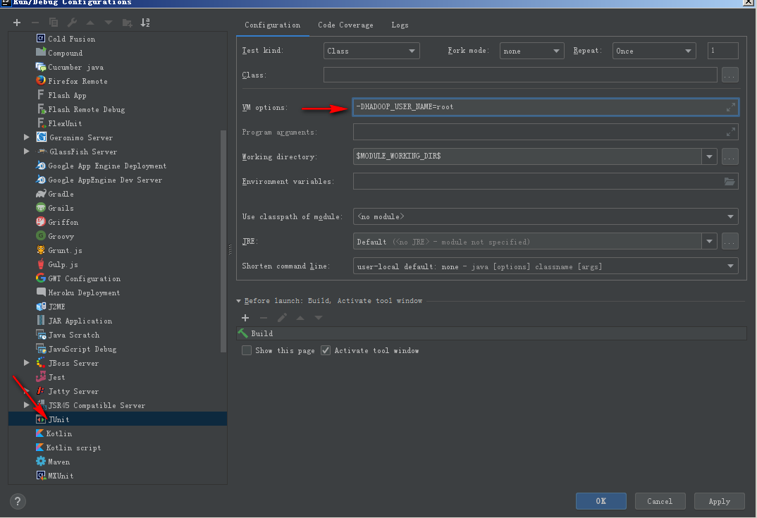
Task: Click the VM options input field
Action: coord(546,107)
